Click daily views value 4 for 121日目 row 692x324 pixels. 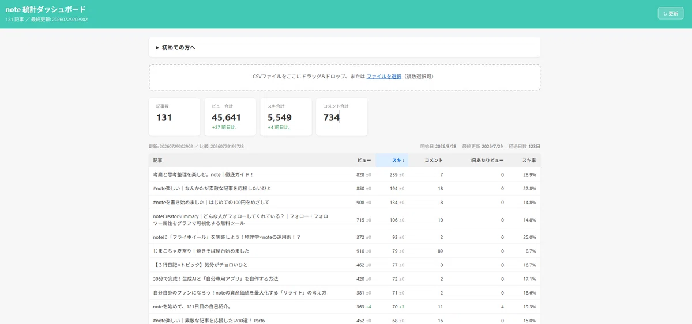pos(502,307)
